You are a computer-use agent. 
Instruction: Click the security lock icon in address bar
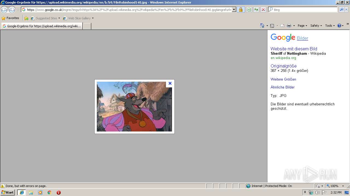point(241,10)
